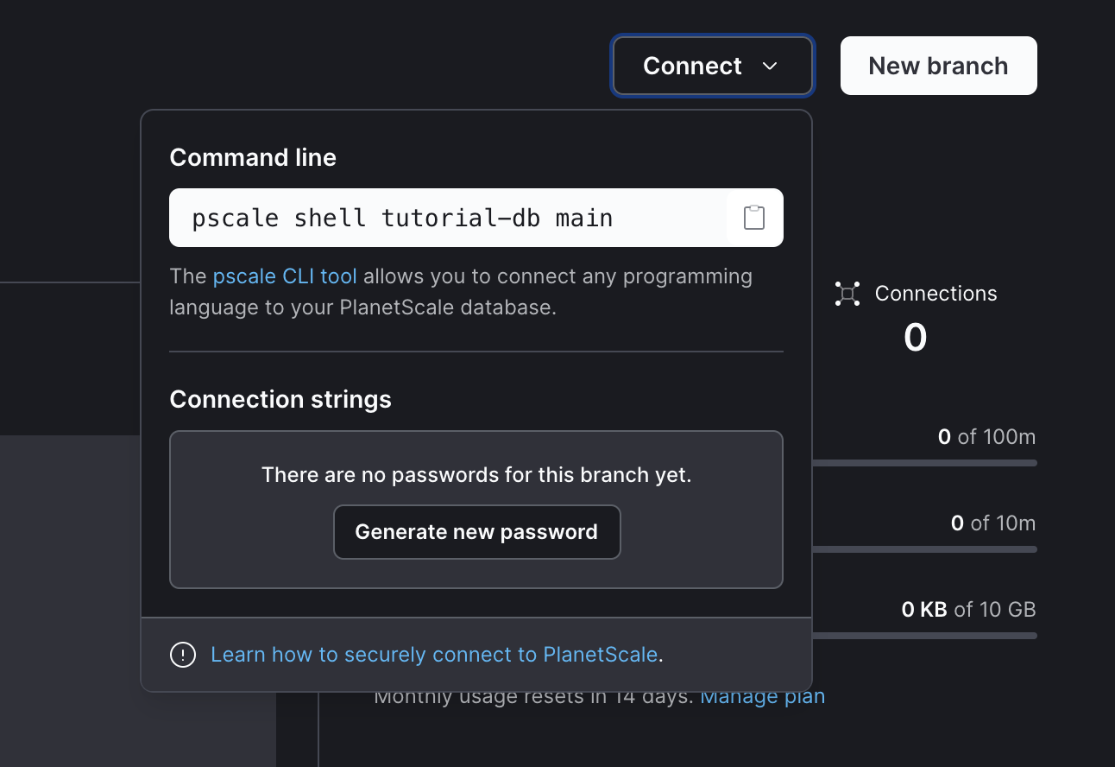This screenshot has width=1115, height=767.
Task: Click the Manage plan link
Action: click(x=762, y=695)
